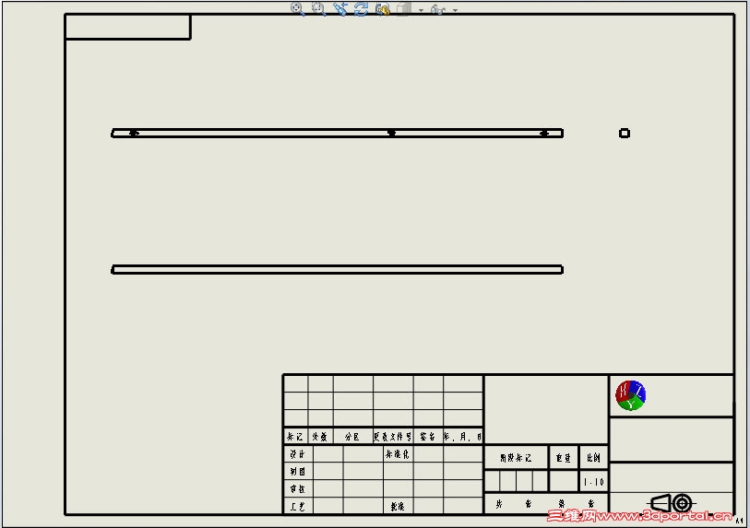Click the 更改文件号 column header
750x528 pixels.
(393, 436)
